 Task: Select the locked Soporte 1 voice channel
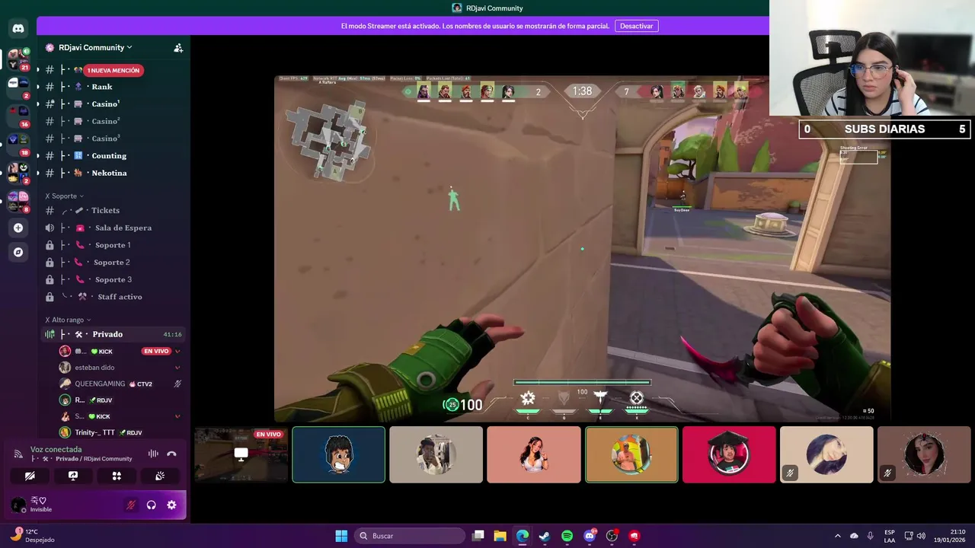pyautogui.click(x=113, y=245)
